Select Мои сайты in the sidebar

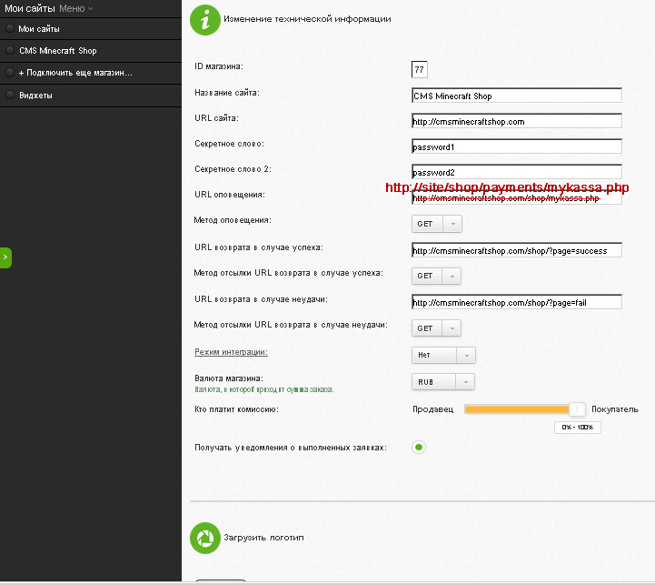pyautogui.click(x=39, y=29)
